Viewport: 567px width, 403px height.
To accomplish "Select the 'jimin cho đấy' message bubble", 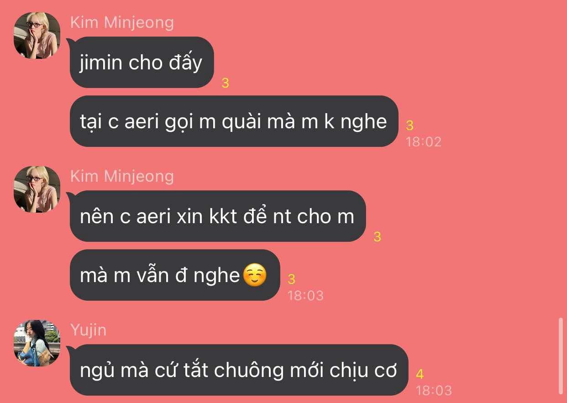I will point(142,62).
